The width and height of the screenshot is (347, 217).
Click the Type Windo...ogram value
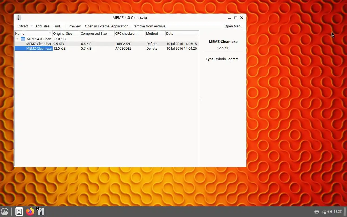(227, 59)
